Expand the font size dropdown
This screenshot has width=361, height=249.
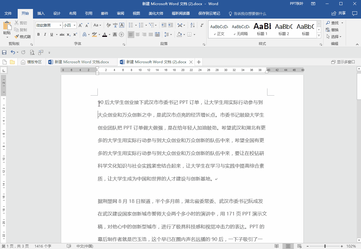[74, 25]
